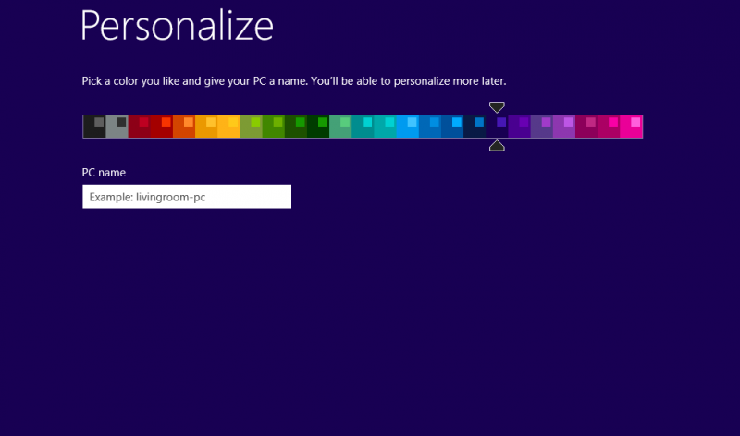
Task: Select the medium grass green swatch
Action: pyautogui.click(x=274, y=127)
